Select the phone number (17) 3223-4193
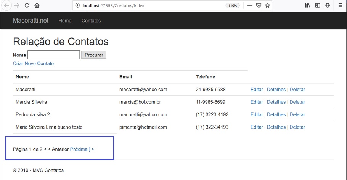 [x=212, y=114]
